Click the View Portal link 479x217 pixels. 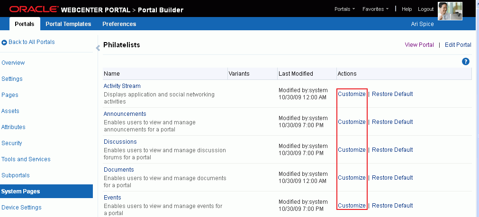tap(419, 45)
